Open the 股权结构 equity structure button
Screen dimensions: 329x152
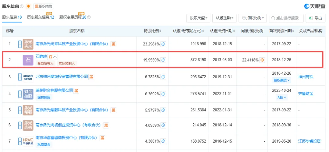pyautogui.click(x=43, y=6)
